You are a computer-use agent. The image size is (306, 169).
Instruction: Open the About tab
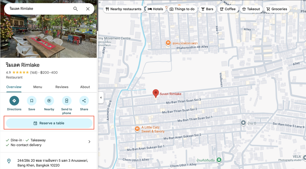[x=85, y=87]
